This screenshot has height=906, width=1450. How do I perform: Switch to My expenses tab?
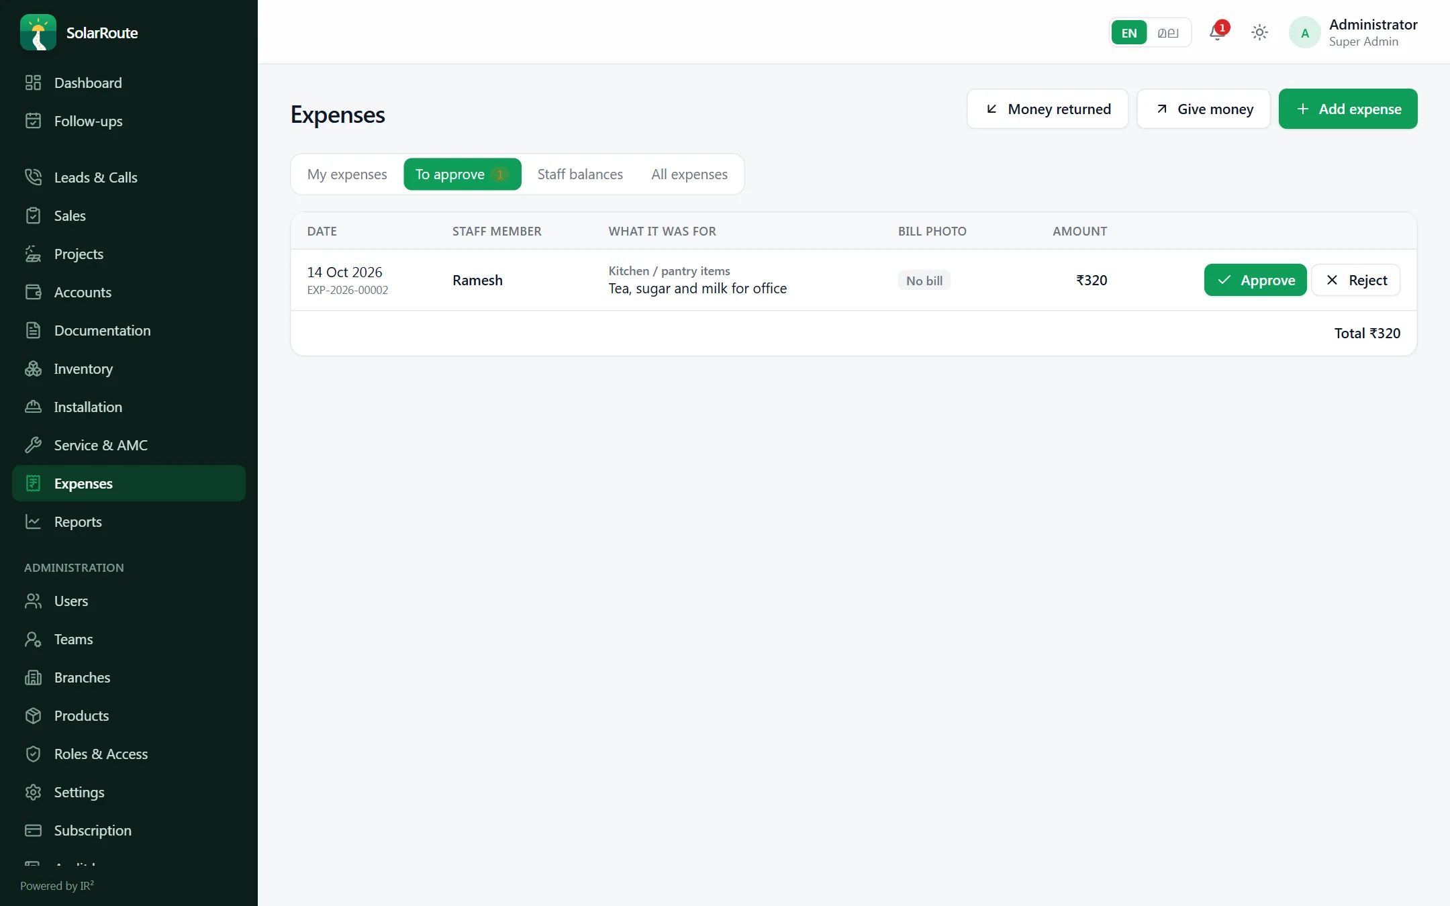click(347, 174)
